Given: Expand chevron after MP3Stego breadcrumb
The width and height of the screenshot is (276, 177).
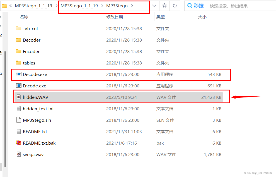Looking at the screenshot, I should click(132, 6).
